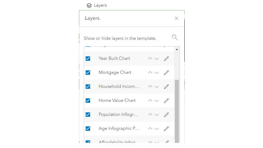
Task: Open the Layers tab above the panel
Action: coord(97,5)
